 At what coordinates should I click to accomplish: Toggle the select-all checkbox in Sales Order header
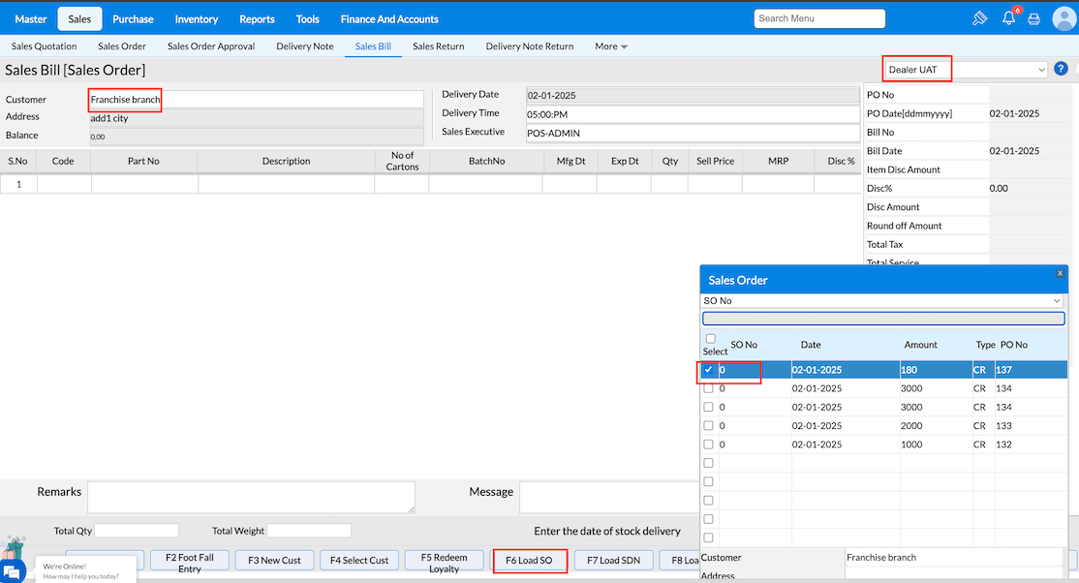[x=710, y=338]
